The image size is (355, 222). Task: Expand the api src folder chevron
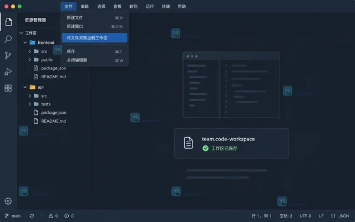point(29,96)
